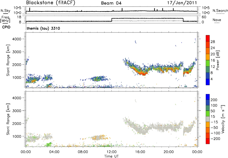Viewport: 228px width, 158px height.
Task: Click the 4 label on the power scale
Action: 212,79
